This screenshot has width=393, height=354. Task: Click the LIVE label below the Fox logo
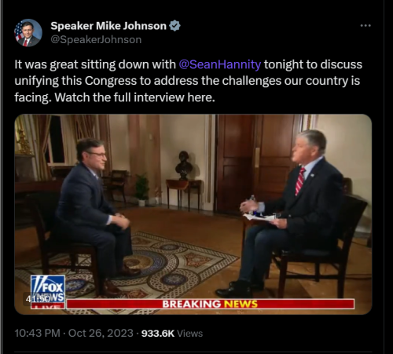point(48,307)
